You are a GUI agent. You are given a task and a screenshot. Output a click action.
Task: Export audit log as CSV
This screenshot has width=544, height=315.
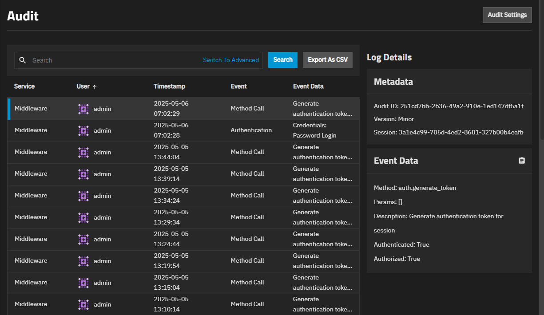tap(327, 60)
